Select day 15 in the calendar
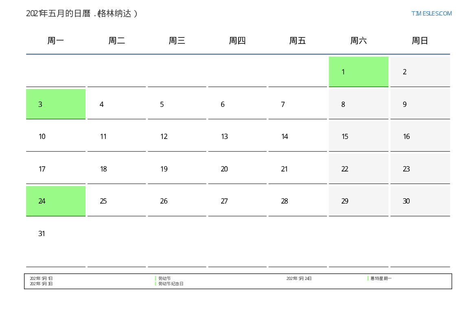Image resolution: width=476 pixels, height=336 pixels. click(x=358, y=137)
